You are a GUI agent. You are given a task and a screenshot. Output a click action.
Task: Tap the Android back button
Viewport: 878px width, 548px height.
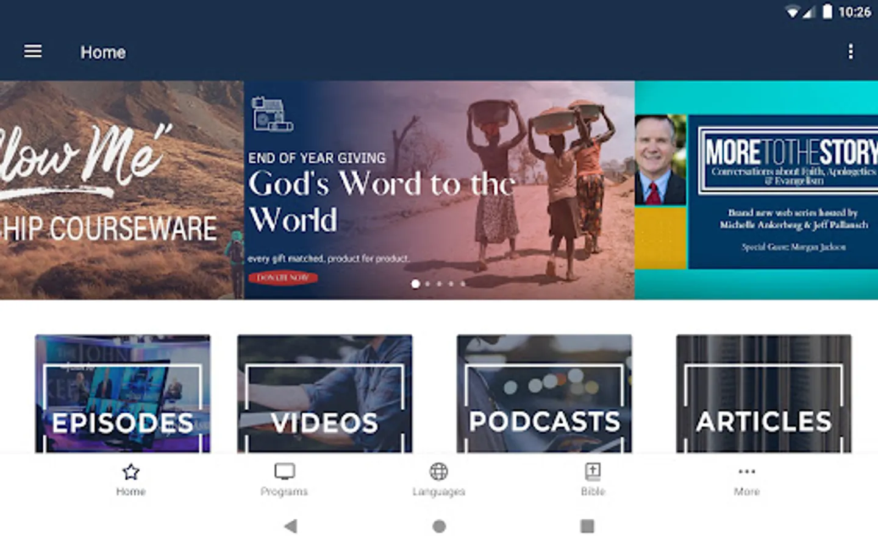click(x=291, y=526)
